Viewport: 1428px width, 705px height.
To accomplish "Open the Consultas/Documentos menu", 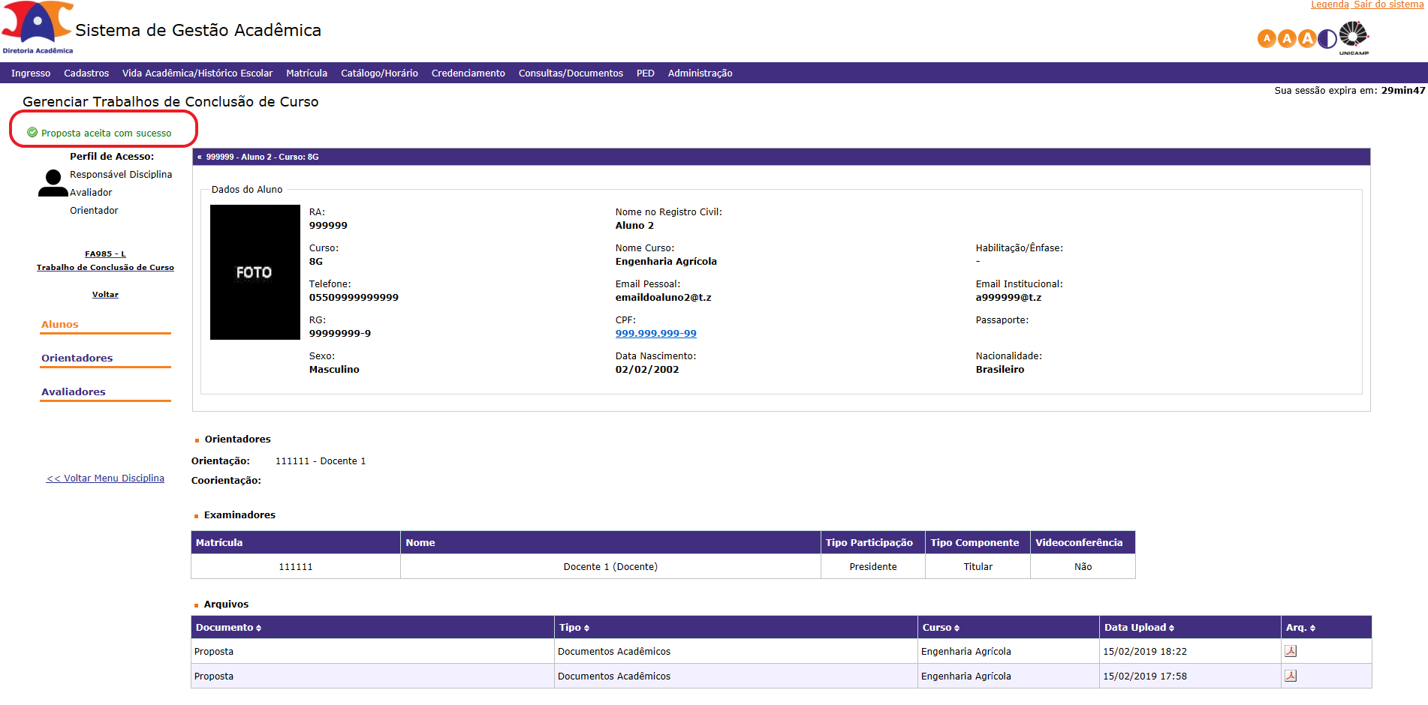I will (571, 73).
